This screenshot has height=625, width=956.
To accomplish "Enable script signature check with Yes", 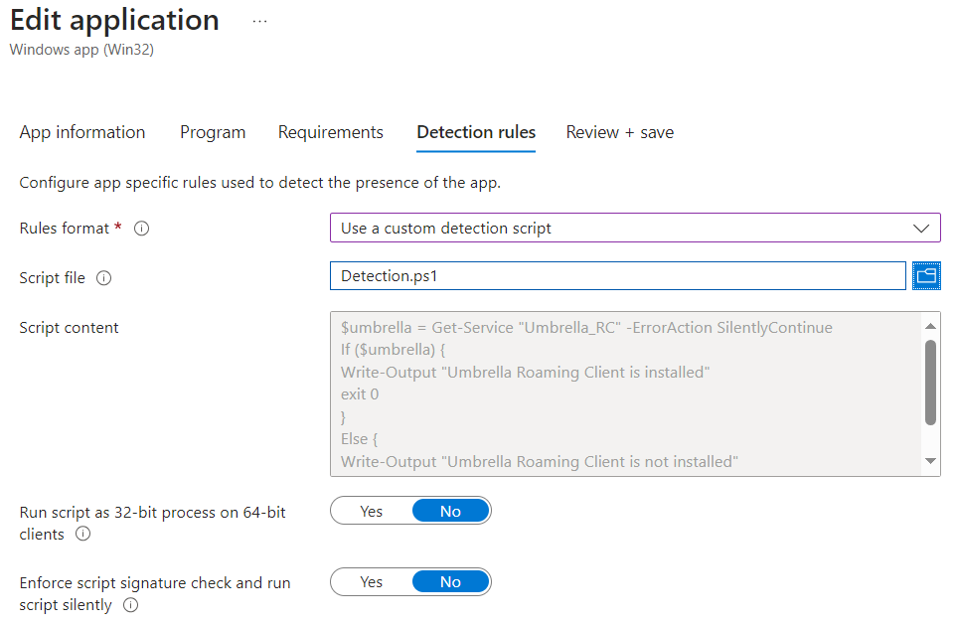I will [x=371, y=582].
